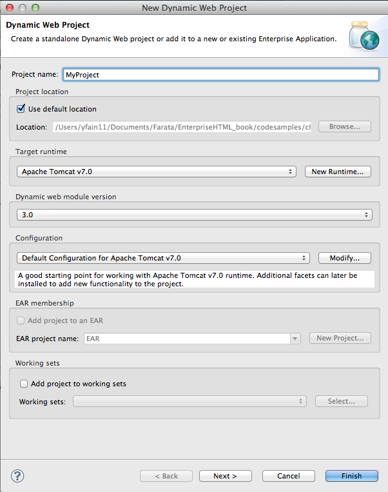
Task: Uncheck Use default location checkbox
Action: pyautogui.click(x=21, y=109)
